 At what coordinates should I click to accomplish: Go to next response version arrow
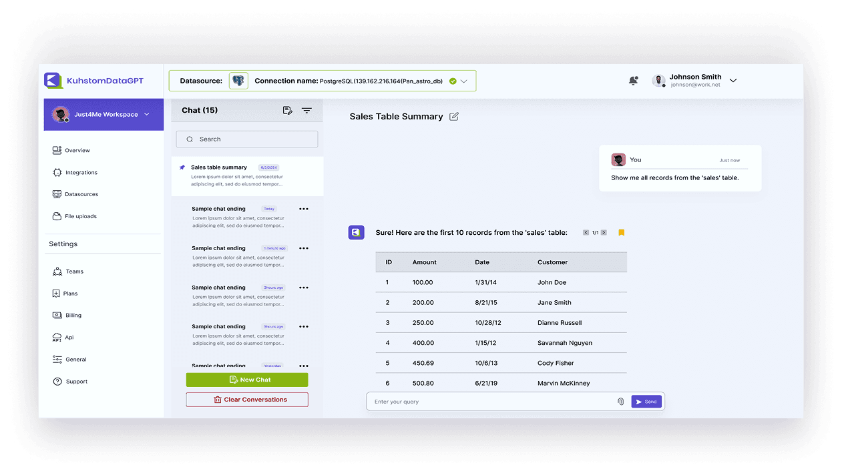tap(604, 233)
